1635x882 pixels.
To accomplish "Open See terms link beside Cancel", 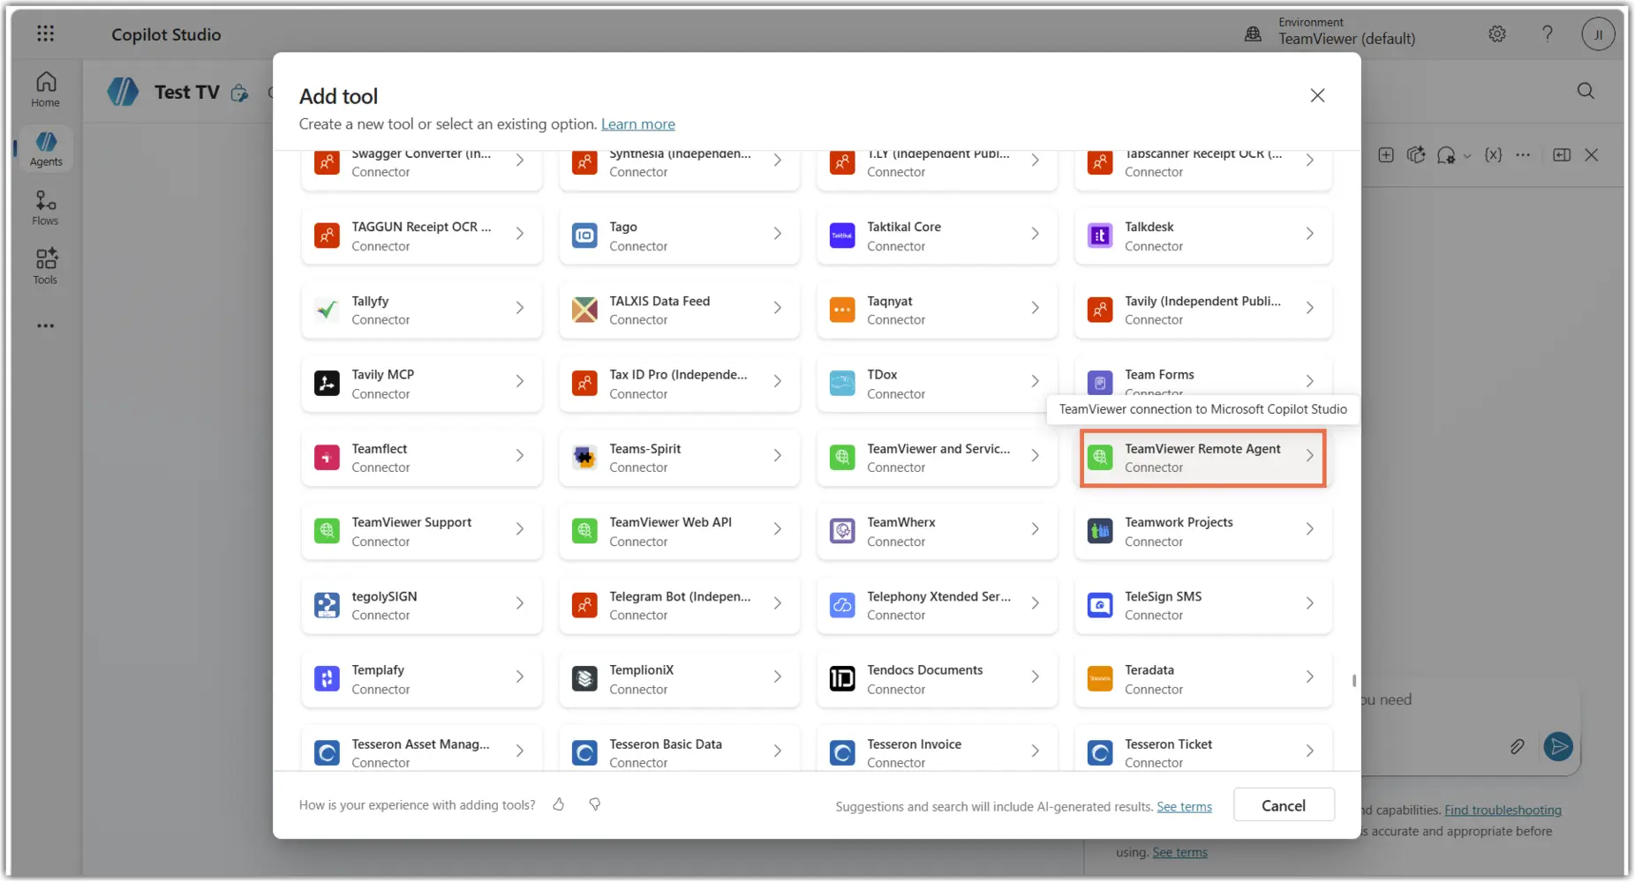I will (1184, 807).
